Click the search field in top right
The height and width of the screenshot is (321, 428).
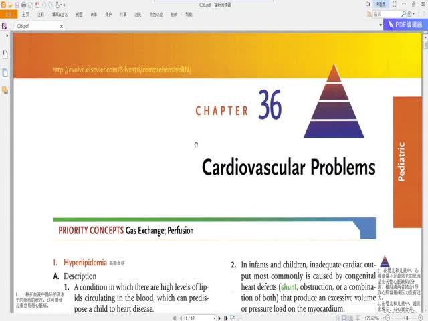(x=395, y=13)
